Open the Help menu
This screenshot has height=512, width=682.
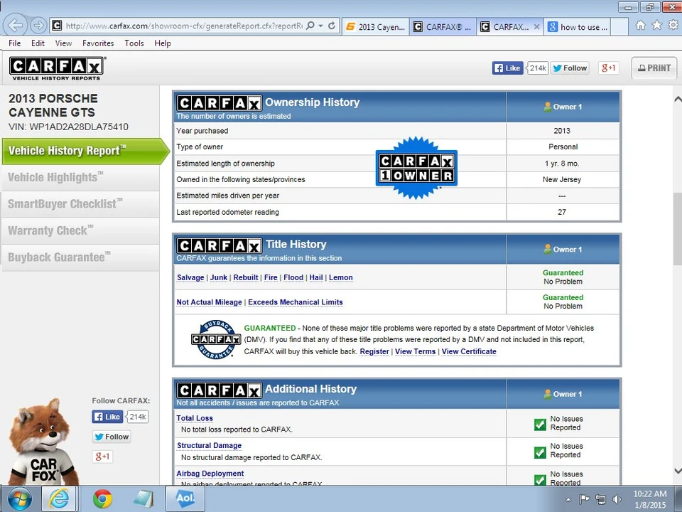coord(163,43)
